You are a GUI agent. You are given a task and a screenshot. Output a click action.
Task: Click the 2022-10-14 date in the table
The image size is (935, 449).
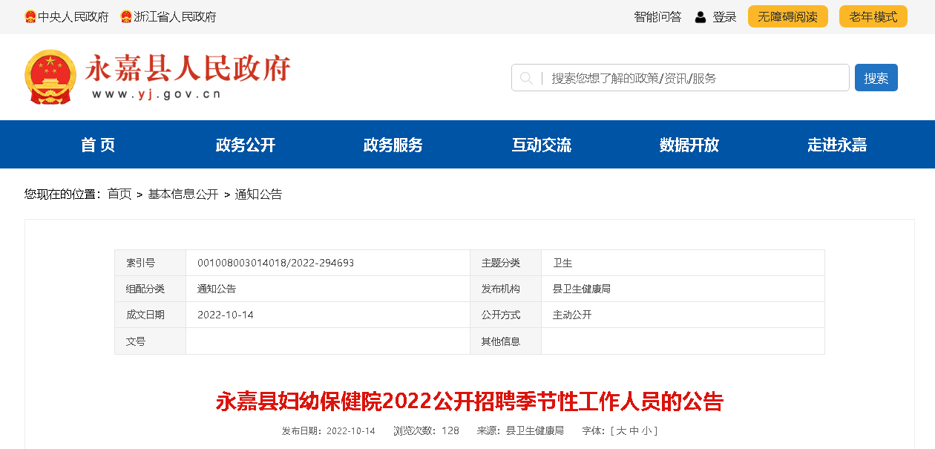click(226, 315)
